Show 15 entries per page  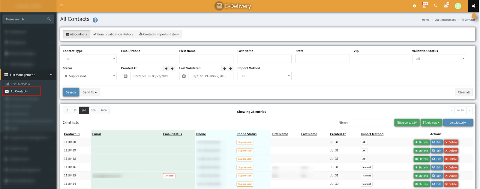(67, 110)
